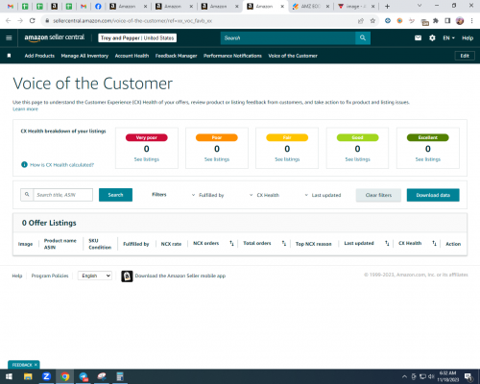Image resolution: width=480 pixels, height=384 pixels.
Task: Sort by NCX orders arrows
Action: (231, 244)
